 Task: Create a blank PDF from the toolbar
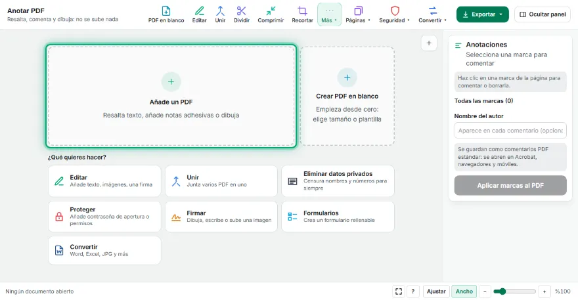tap(166, 14)
